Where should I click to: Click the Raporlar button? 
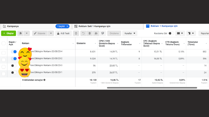click(x=204, y=33)
